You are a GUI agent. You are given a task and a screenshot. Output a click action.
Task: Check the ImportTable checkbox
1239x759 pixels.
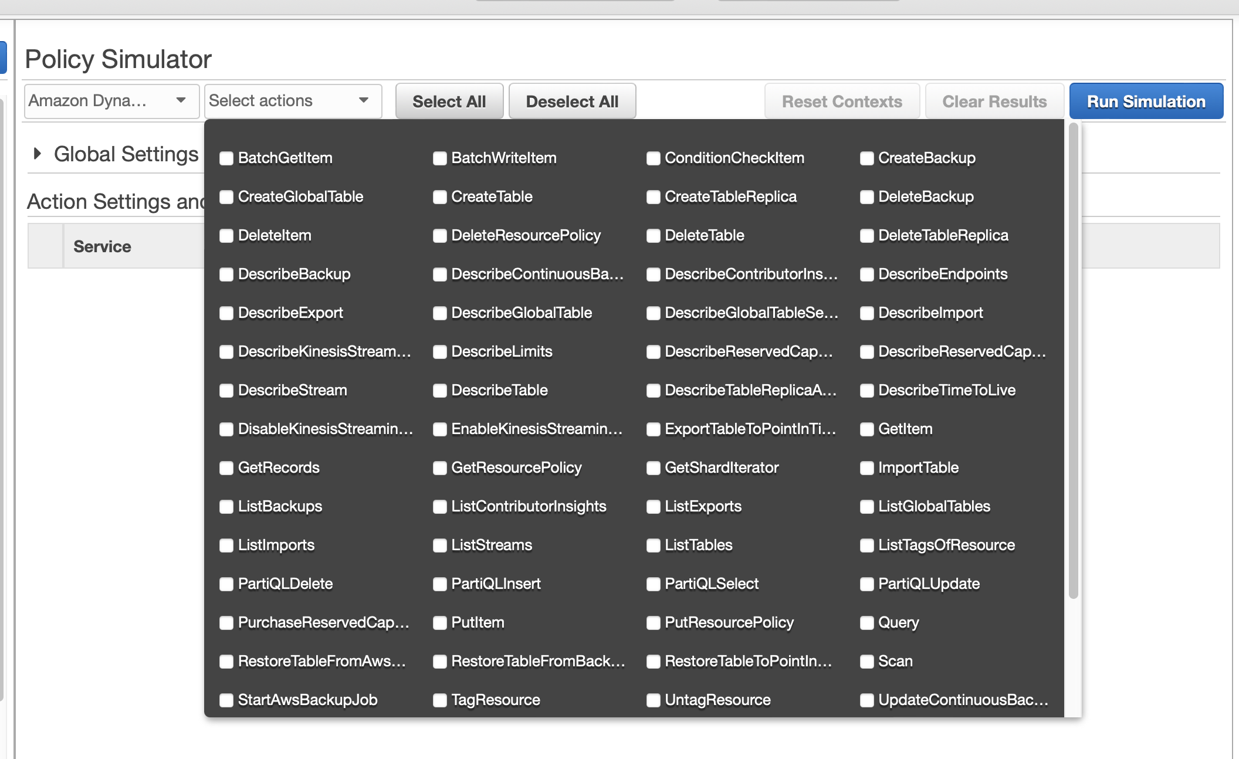pos(867,468)
